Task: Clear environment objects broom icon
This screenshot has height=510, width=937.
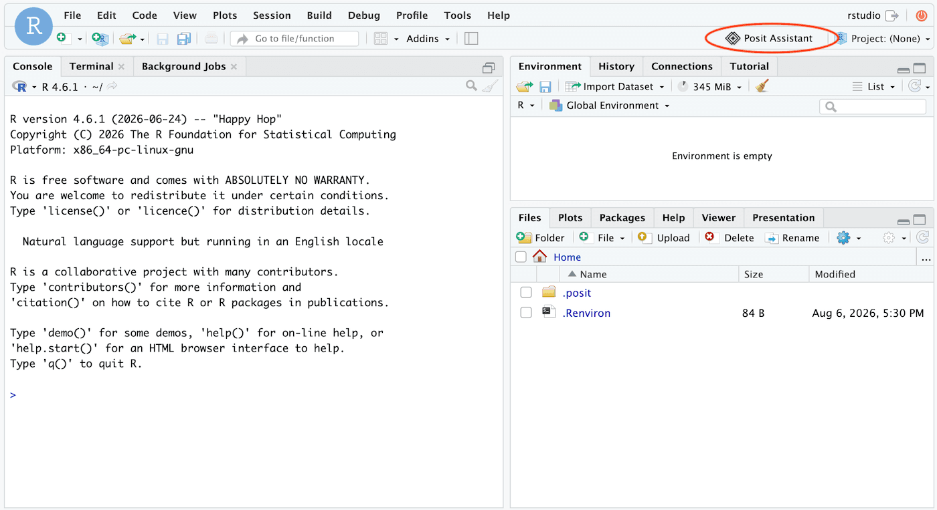Action: coord(762,86)
